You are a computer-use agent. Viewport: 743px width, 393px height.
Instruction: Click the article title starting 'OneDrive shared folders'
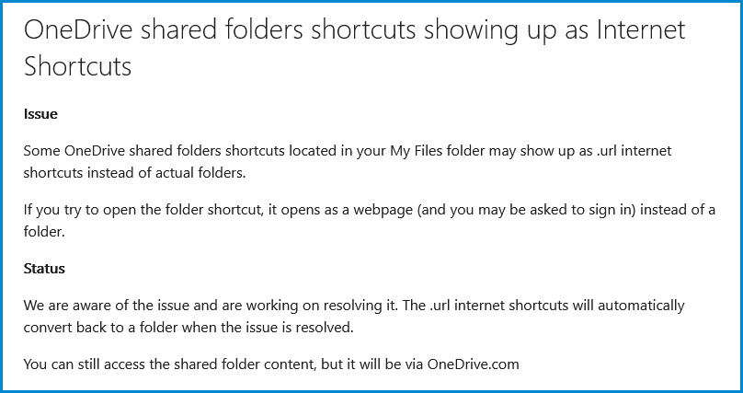[x=354, y=48]
